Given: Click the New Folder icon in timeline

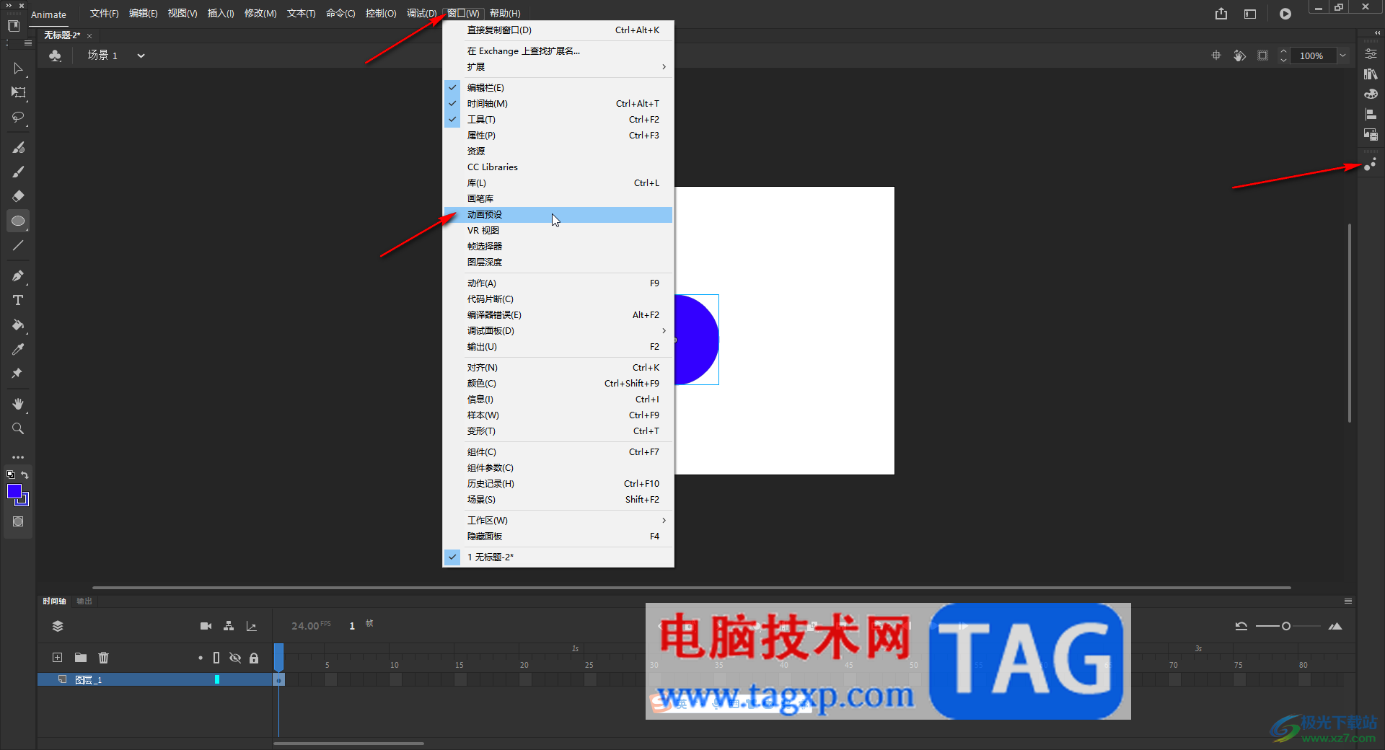Looking at the screenshot, I should pyautogui.click(x=81, y=658).
